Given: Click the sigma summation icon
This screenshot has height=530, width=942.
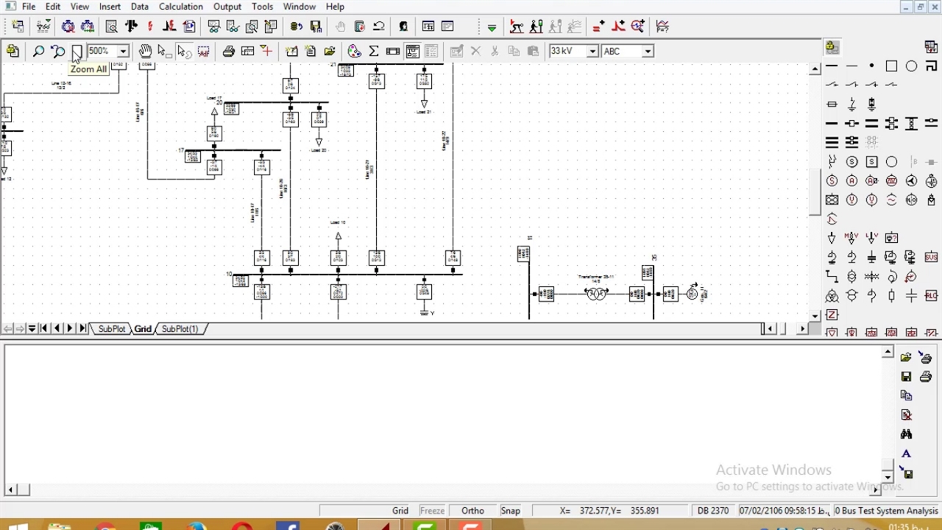Looking at the screenshot, I should (374, 52).
